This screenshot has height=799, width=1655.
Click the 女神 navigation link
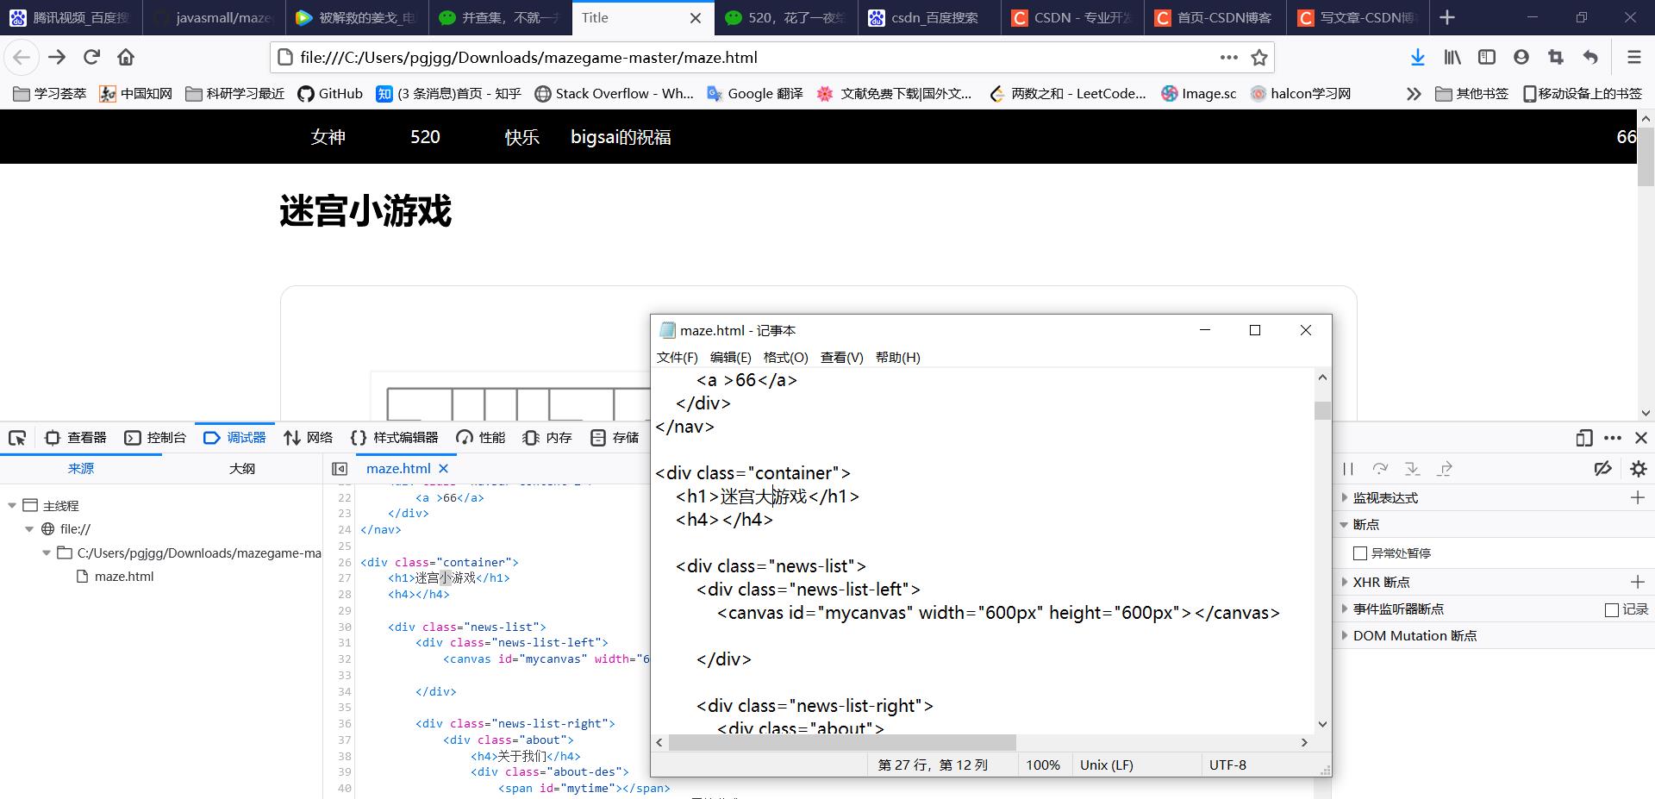[x=328, y=137]
